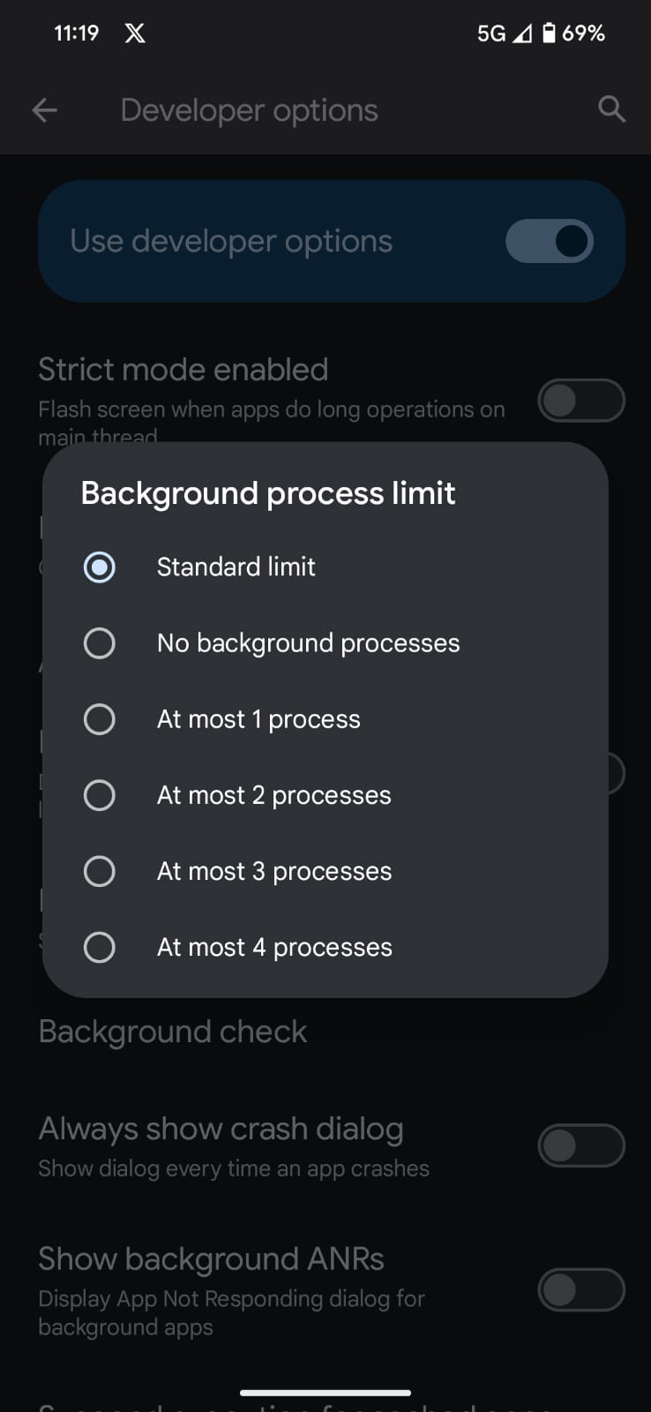Turn on Always show crash dialog

(580, 1145)
